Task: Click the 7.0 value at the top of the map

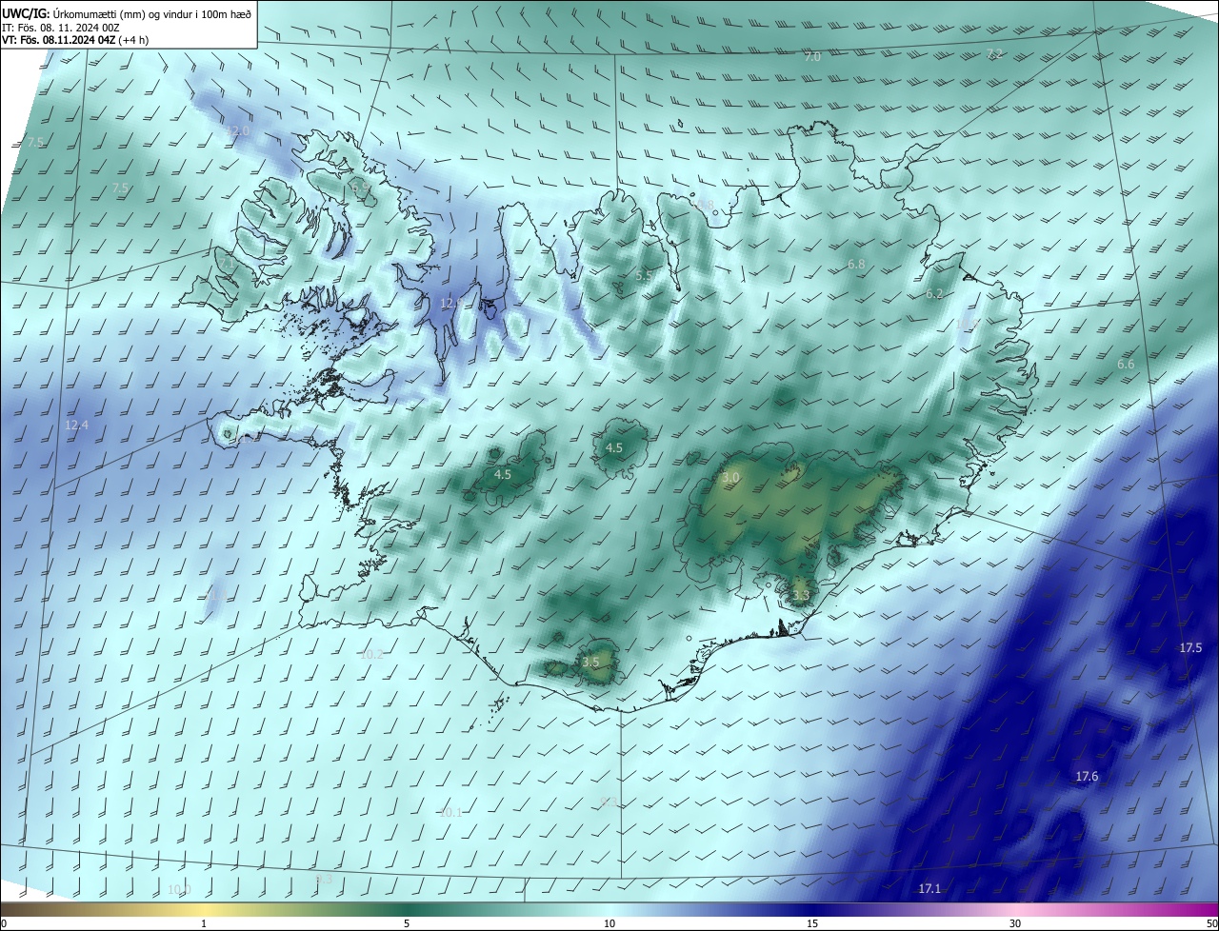Action: [x=812, y=57]
